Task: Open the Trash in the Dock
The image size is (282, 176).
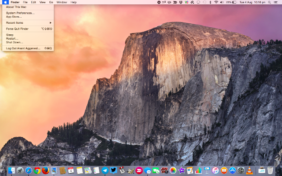Action: coord(270,170)
